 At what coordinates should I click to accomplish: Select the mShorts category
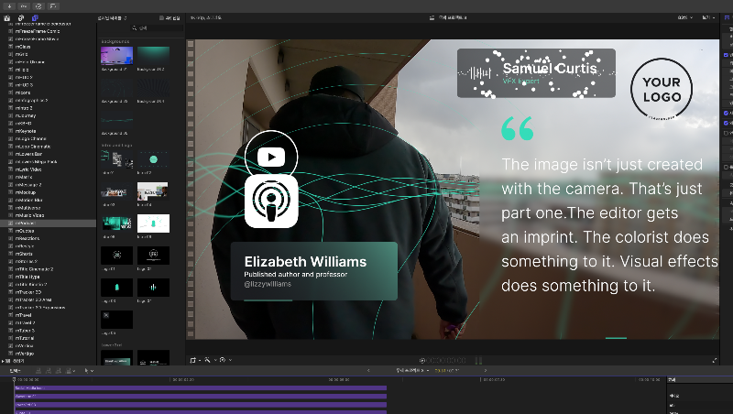pyautogui.click(x=24, y=254)
